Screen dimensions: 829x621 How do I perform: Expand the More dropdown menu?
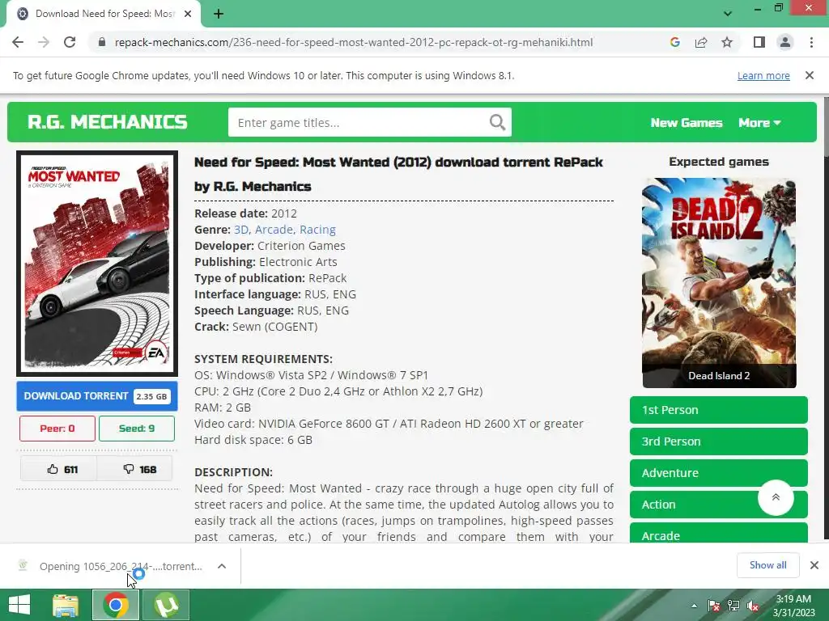pyautogui.click(x=759, y=123)
